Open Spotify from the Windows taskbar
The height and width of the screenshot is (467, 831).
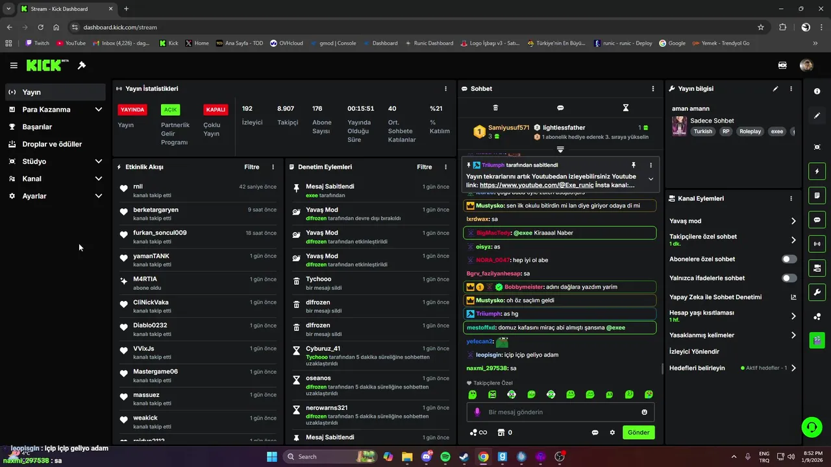(445, 457)
